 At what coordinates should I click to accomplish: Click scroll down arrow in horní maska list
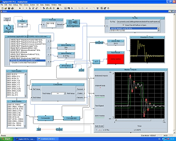(25, 96)
